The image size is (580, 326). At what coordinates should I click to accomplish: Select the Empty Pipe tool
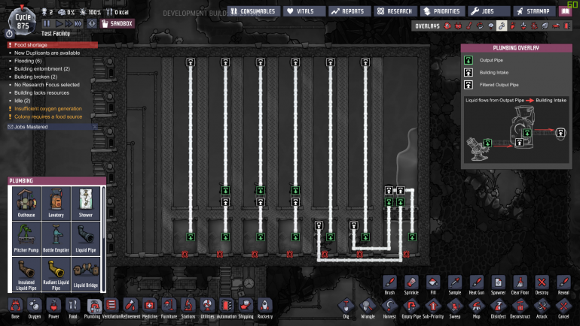click(411, 308)
